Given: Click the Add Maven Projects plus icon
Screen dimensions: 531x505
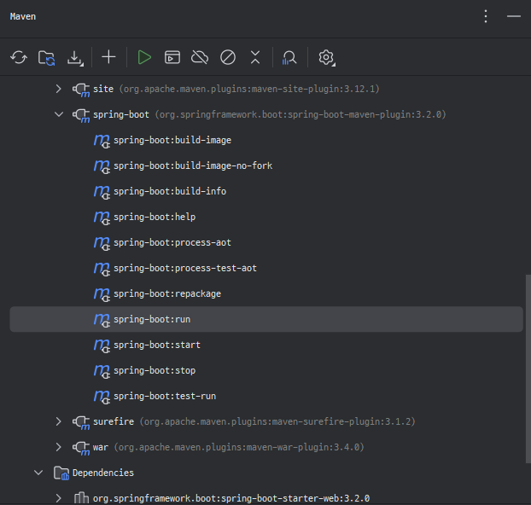Looking at the screenshot, I should coord(108,57).
